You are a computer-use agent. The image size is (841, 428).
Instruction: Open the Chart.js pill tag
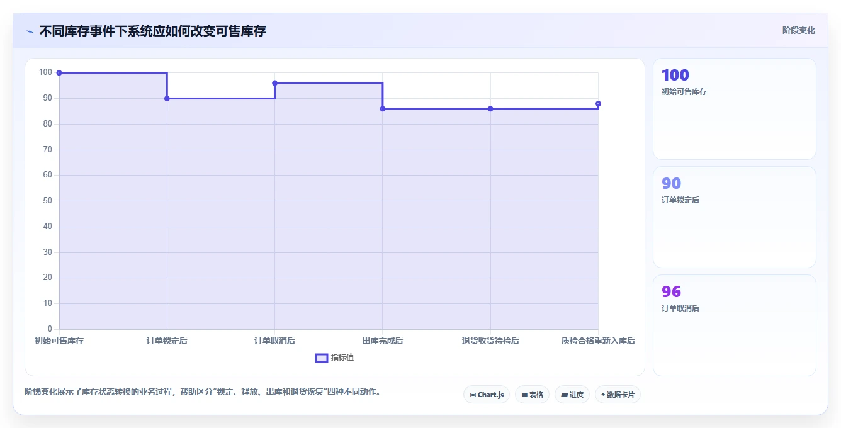487,395
